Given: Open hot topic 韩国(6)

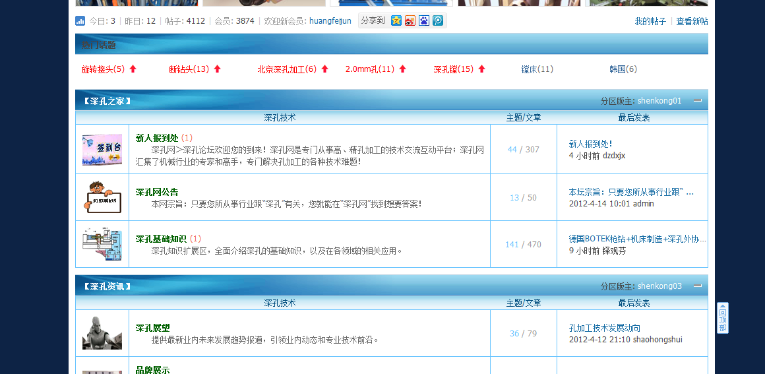Looking at the screenshot, I should coord(623,69).
